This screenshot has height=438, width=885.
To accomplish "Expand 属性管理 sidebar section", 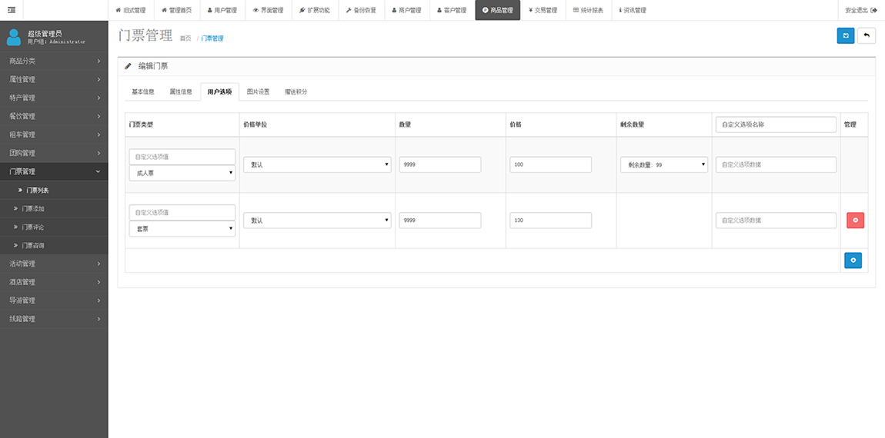I will (54, 79).
